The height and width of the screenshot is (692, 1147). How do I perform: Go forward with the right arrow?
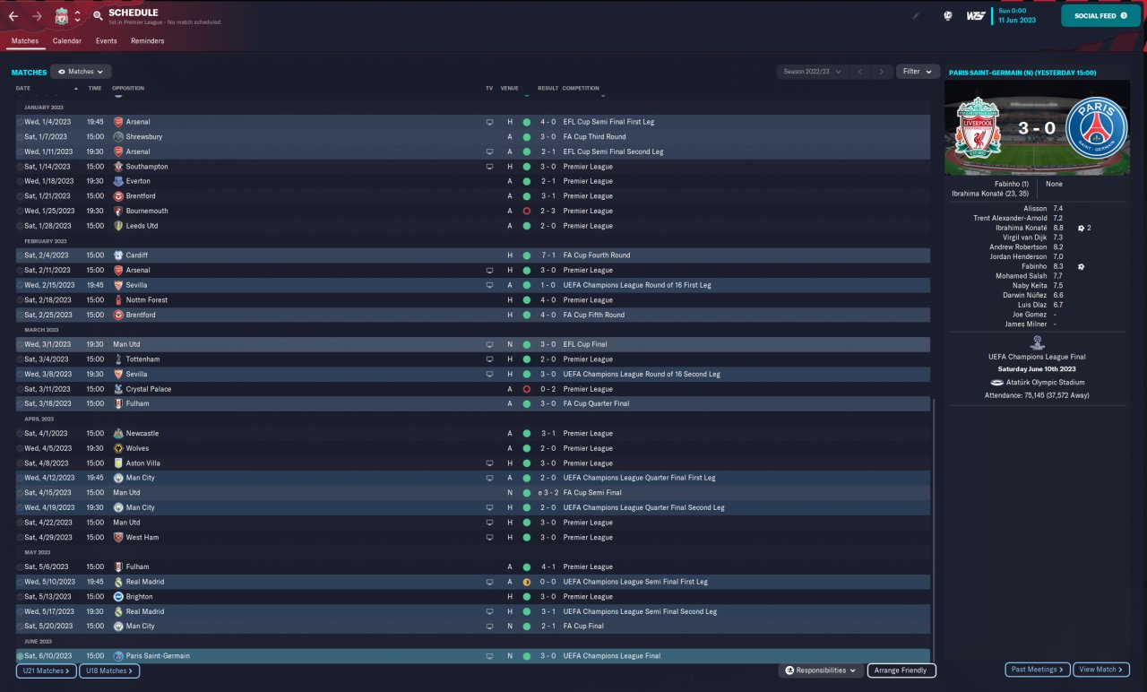pyautogui.click(x=37, y=16)
